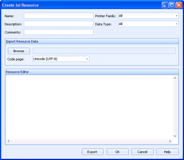The height and width of the screenshot is (160, 184).
Task: Click the Name input field
Action: pos(59,16)
